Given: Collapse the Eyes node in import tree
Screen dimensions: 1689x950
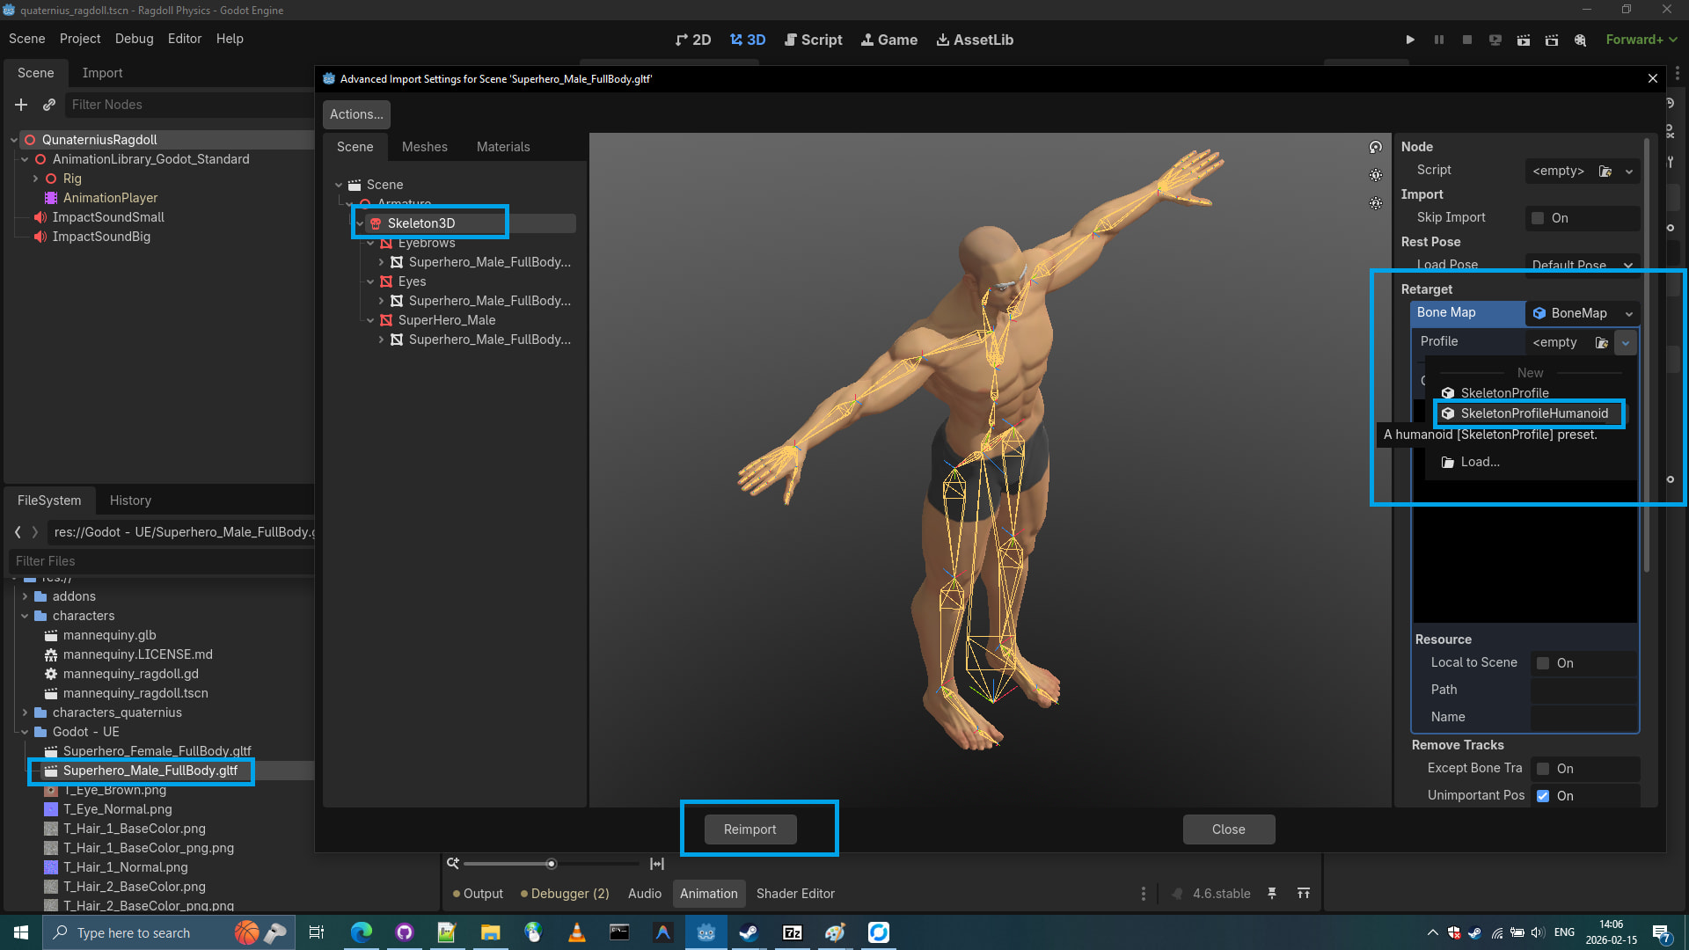Looking at the screenshot, I should [x=370, y=281].
